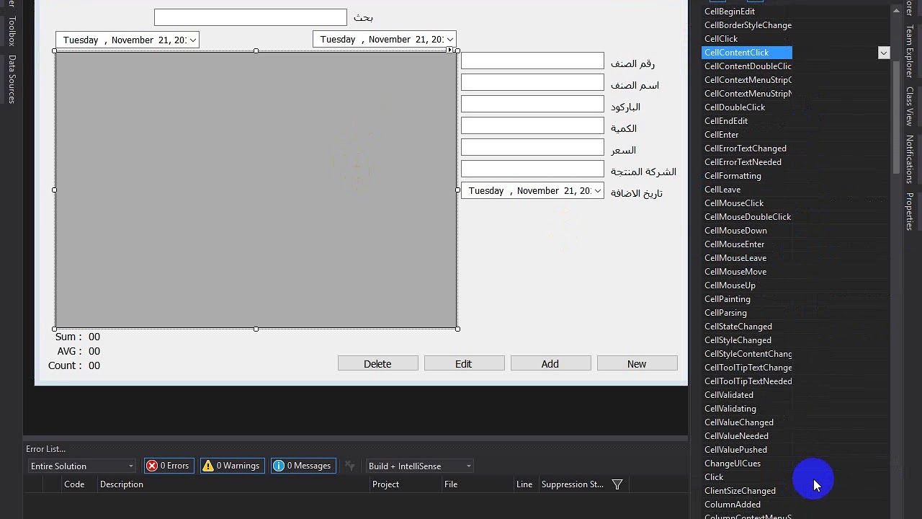Click the اسم الصنف input field
This screenshot has height=519, width=922.
[x=532, y=83]
